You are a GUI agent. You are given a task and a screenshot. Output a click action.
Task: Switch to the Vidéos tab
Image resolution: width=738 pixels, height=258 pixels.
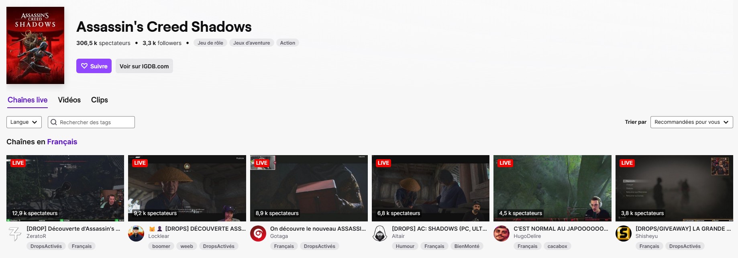pos(69,100)
